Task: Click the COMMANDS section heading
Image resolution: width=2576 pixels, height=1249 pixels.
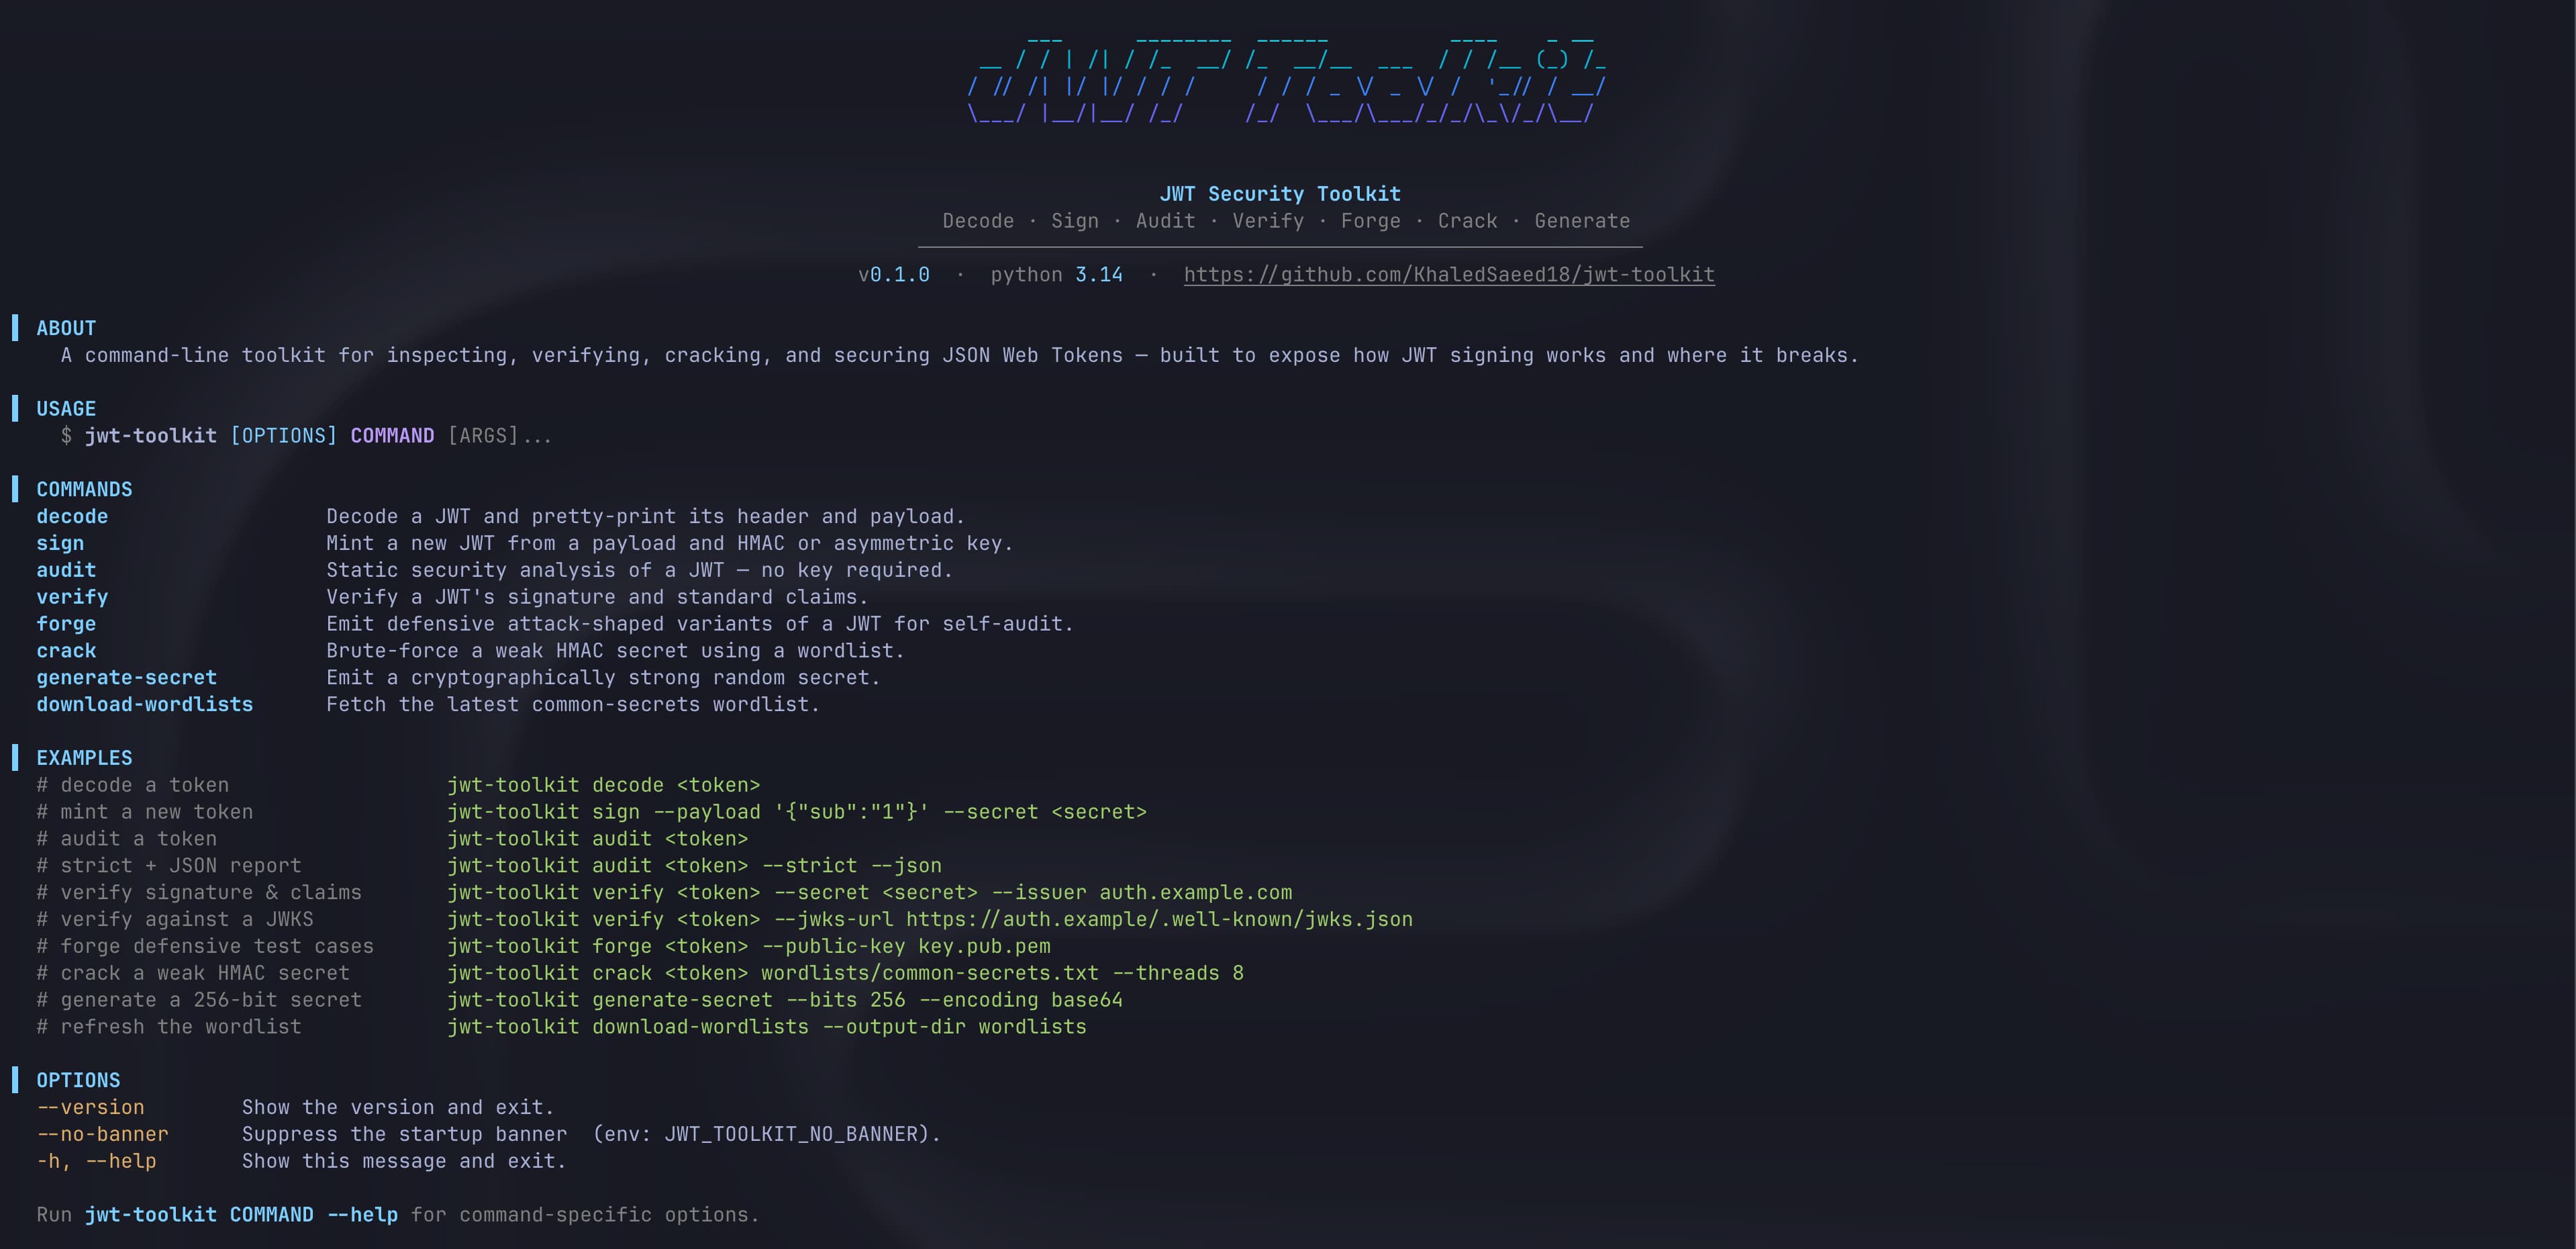Action: pyautogui.click(x=84, y=490)
